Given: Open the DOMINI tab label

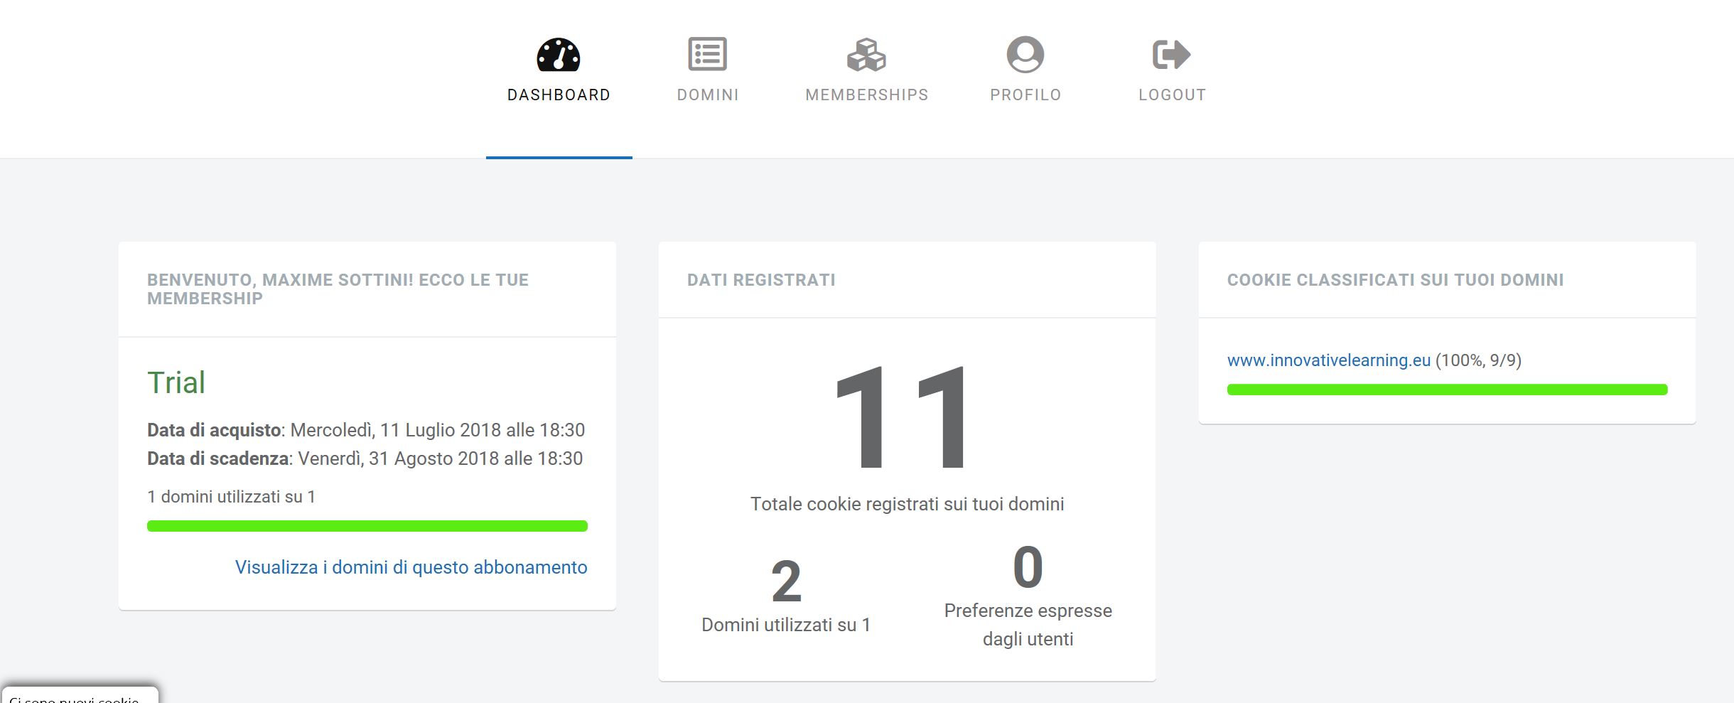Looking at the screenshot, I should pos(708,95).
